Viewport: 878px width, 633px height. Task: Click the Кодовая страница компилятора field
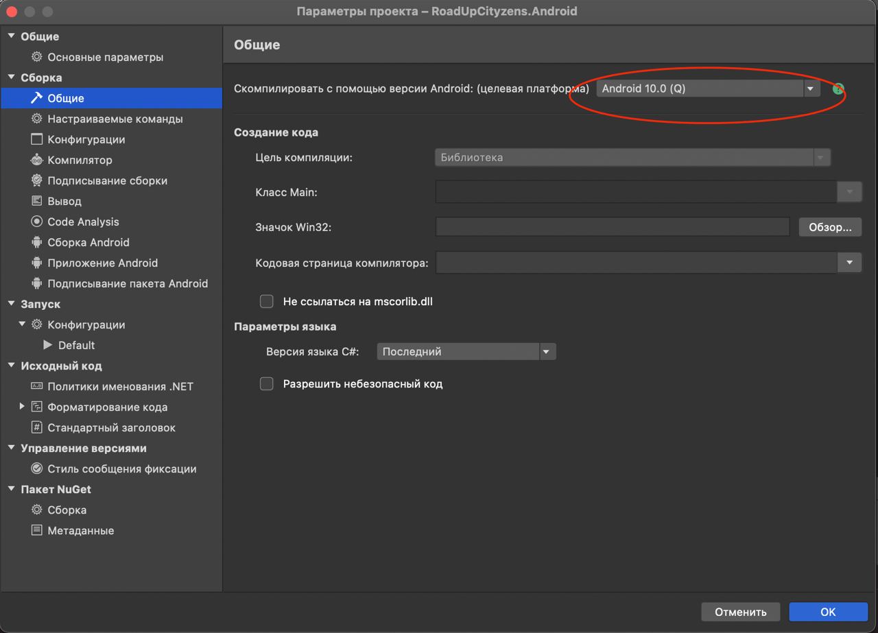pos(636,263)
